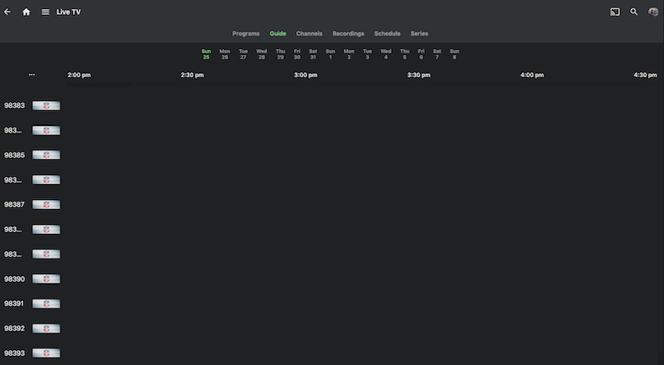Select the Guide tab
This screenshot has height=365, width=664.
coord(278,33)
